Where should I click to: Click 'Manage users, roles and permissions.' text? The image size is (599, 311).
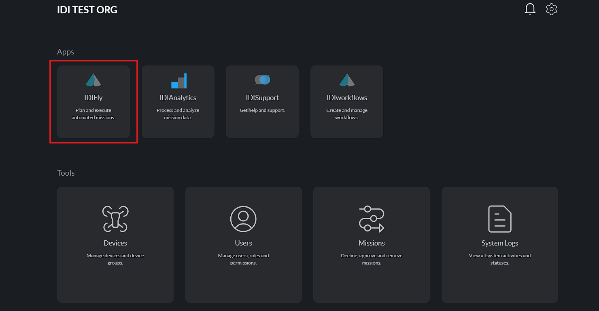244,259
